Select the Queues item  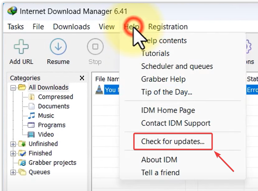click(39, 172)
